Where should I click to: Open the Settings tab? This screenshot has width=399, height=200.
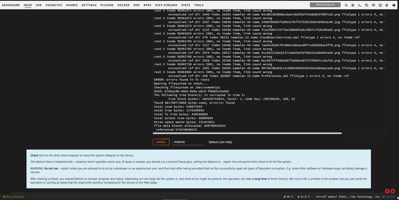point(89,5)
